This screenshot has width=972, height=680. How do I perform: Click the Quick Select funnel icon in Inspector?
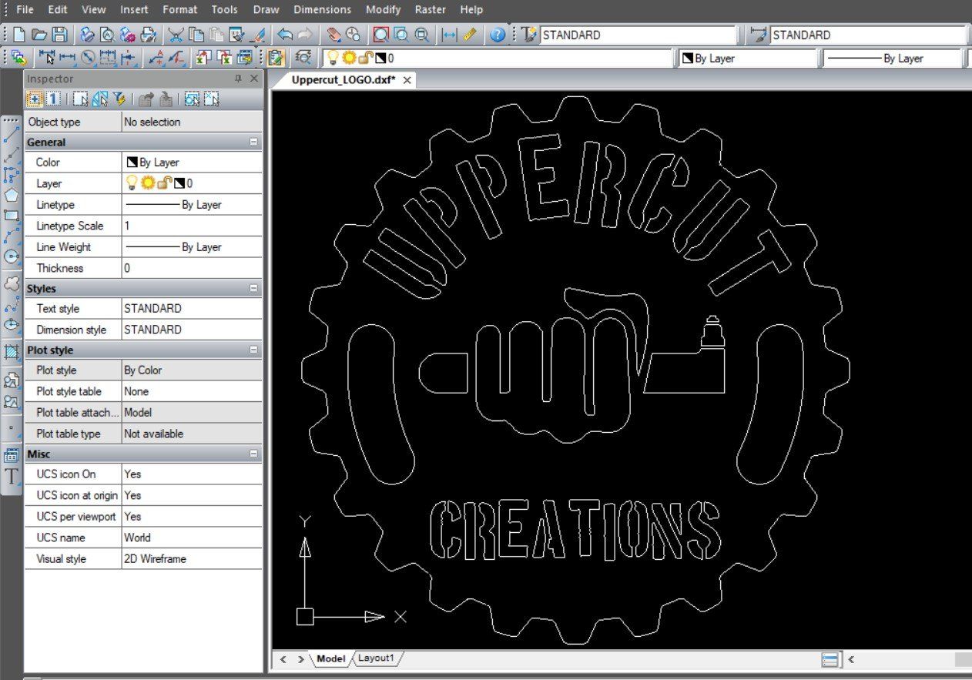119,99
